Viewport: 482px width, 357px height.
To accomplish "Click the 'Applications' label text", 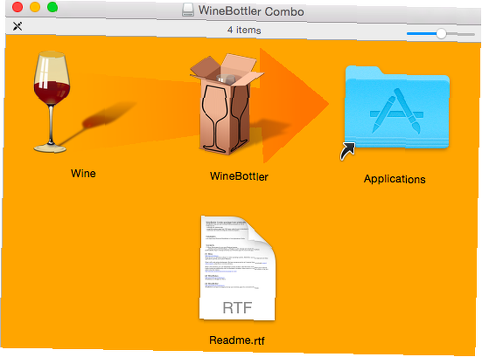I will tap(395, 179).
